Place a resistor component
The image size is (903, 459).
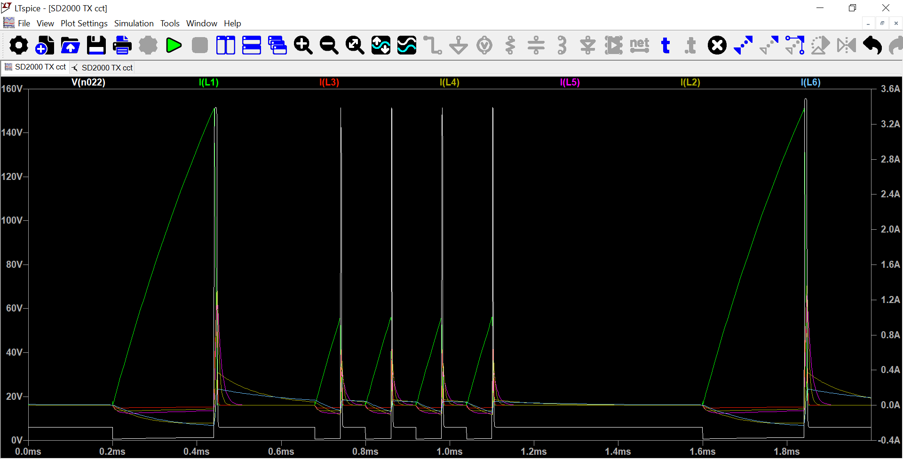pos(510,46)
